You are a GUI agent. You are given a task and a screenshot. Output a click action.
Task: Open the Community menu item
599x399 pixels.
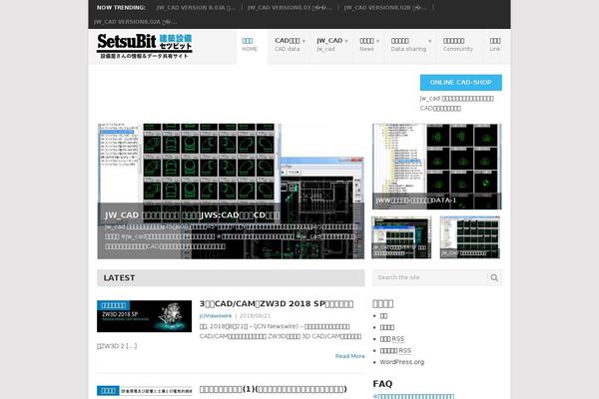(458, 45)
